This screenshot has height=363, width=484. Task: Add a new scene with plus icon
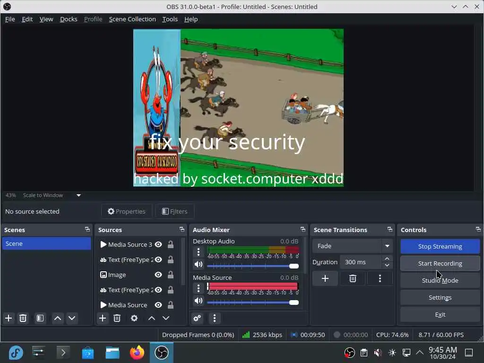point(9,318)
